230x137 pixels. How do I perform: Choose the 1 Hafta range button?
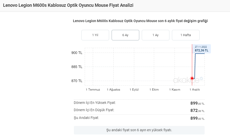pos(186,35)
